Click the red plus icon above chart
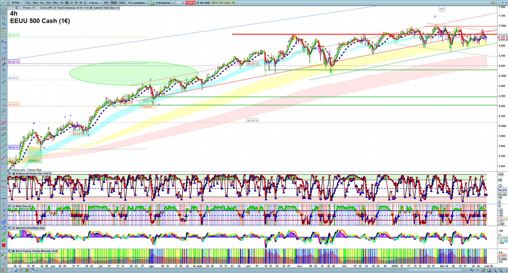The image size is (508, 273). pyautogui.click(x=10, y=8)
